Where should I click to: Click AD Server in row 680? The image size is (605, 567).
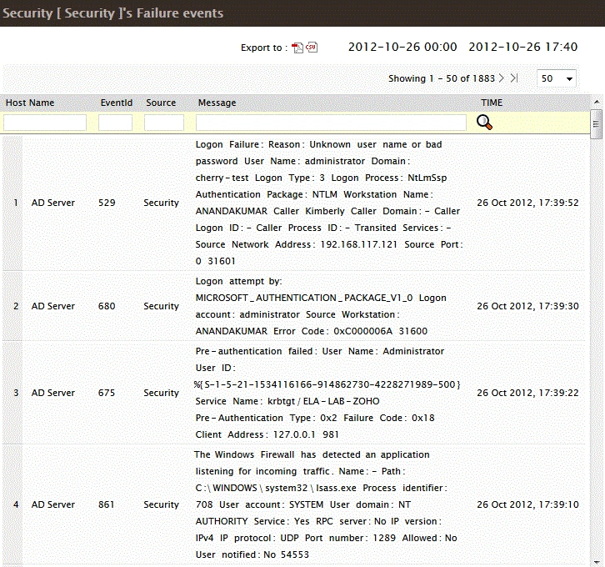[x=53, y=306]
